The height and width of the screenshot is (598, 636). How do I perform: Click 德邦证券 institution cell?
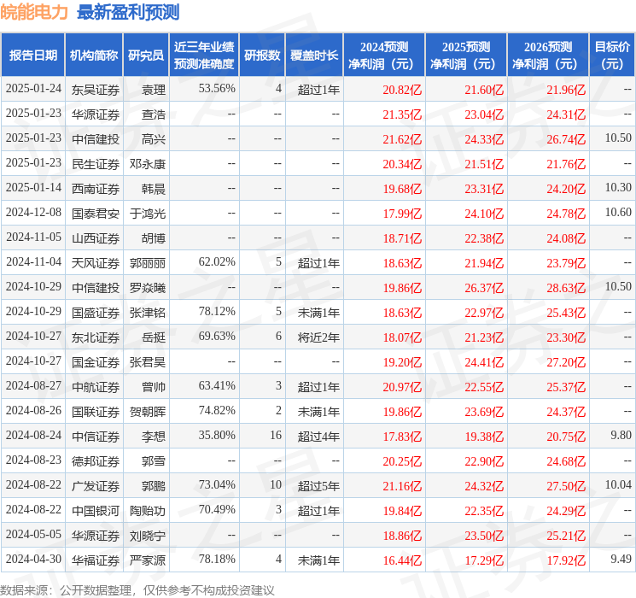coord(96,461)
